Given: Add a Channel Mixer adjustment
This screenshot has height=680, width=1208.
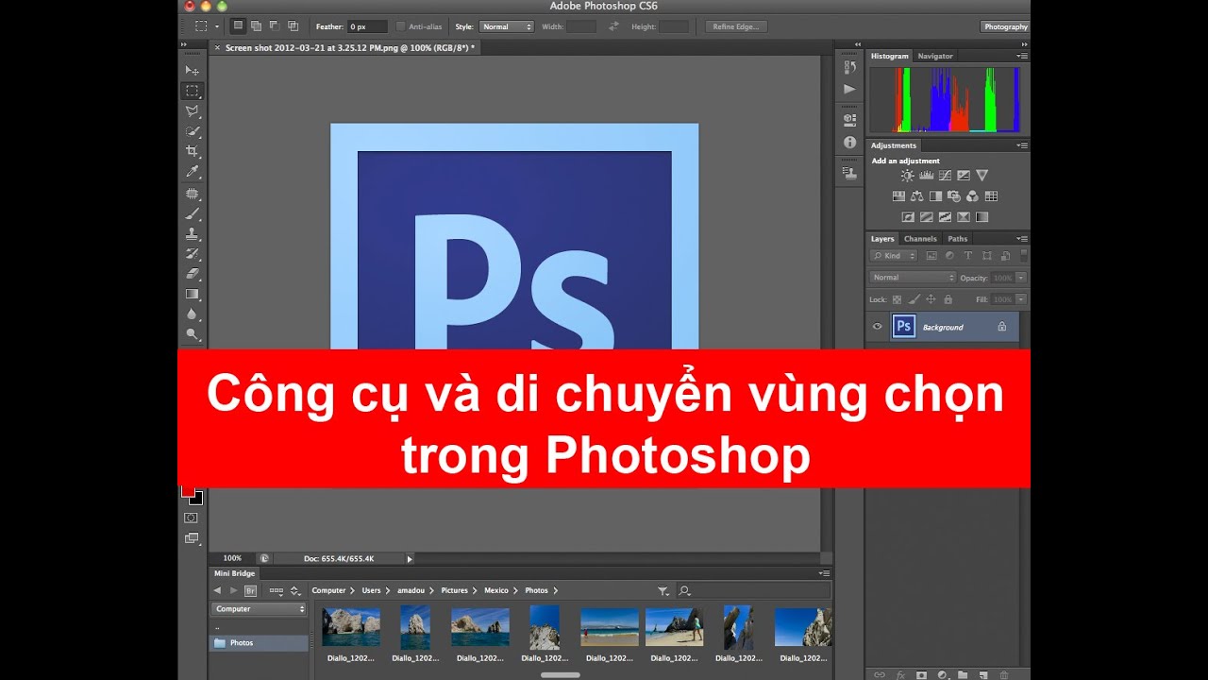Looking at the screenshot, I should click(x=972, y=196).
